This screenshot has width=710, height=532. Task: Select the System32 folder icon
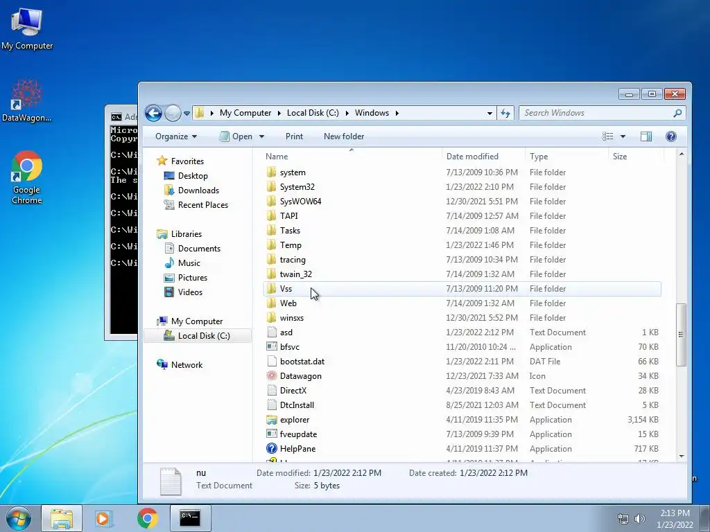tap(271, 187)
